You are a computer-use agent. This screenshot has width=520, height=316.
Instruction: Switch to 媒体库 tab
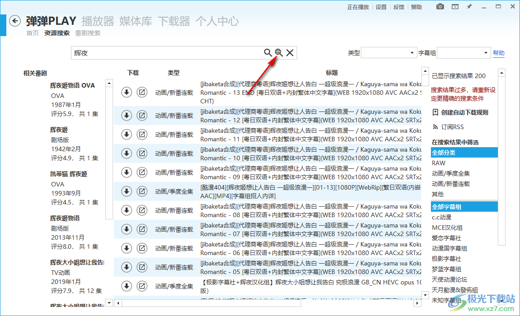tap(136, 21)
